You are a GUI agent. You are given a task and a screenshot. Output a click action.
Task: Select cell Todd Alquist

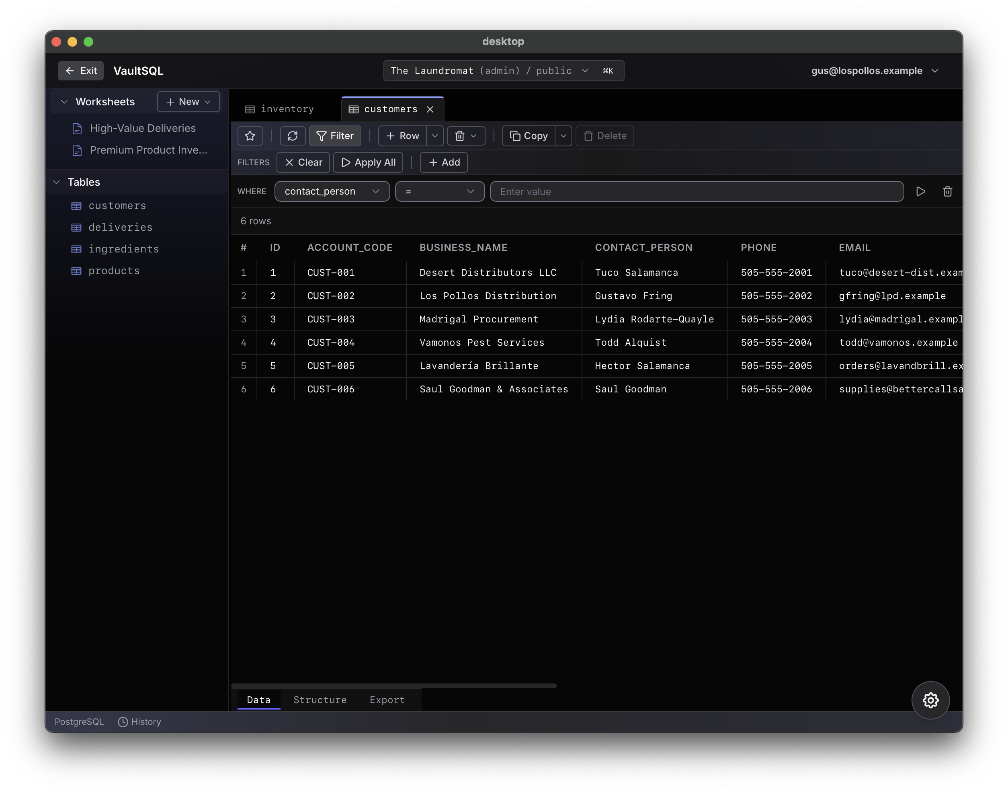pos(654,343)
